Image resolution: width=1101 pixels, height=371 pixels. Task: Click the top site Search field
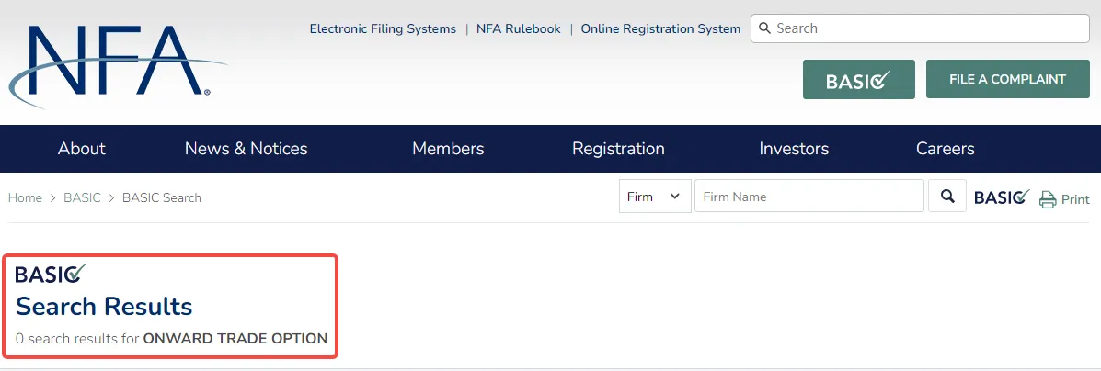click(x=920, y=28)
